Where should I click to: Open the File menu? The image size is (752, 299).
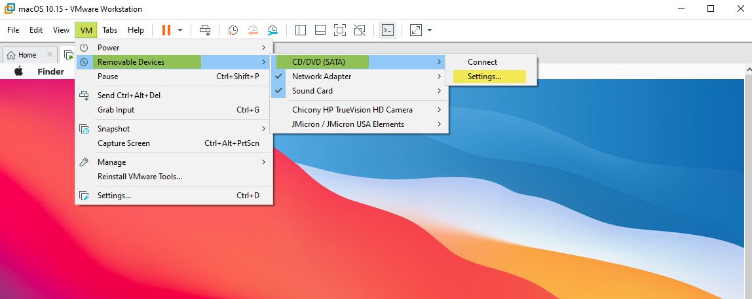pos(13,30)
